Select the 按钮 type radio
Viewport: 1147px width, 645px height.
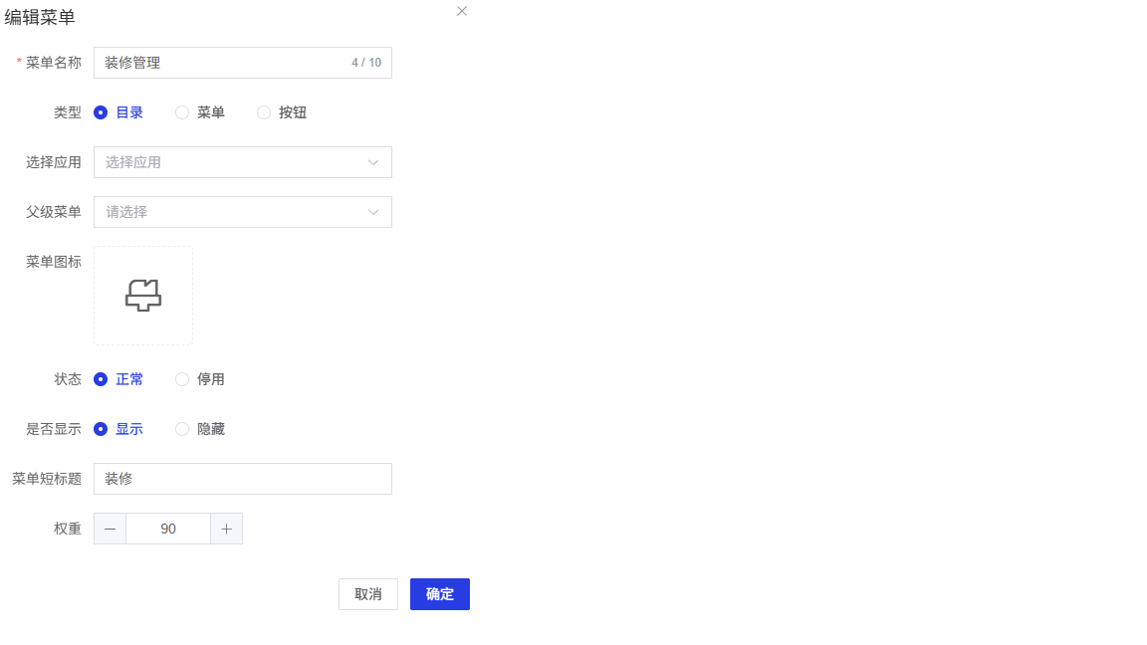[x=264, y=112]
